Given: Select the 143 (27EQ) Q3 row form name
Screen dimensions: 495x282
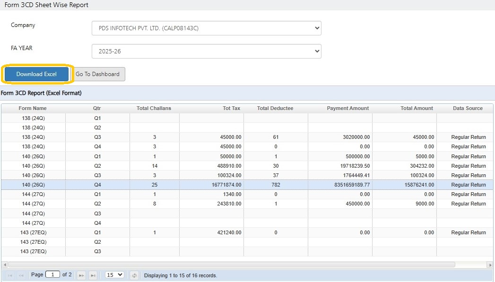Looking at the screenshot, I should (x=33, y=251).
